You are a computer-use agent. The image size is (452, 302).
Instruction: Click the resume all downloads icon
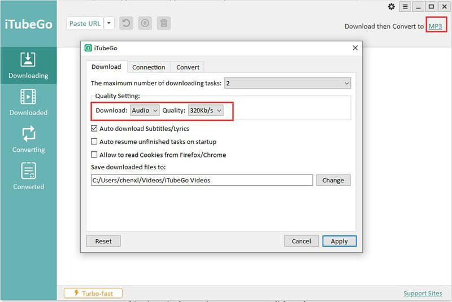[x=126, y=23]
